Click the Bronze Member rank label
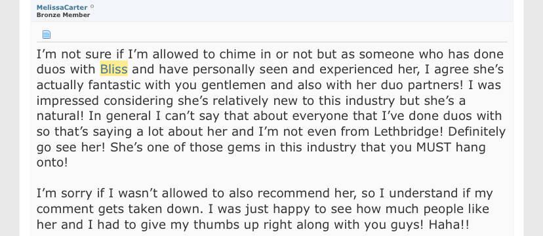The image size is (543, 236). 63,15
